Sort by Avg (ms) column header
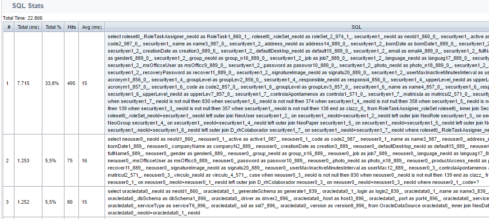 point(91,27)
